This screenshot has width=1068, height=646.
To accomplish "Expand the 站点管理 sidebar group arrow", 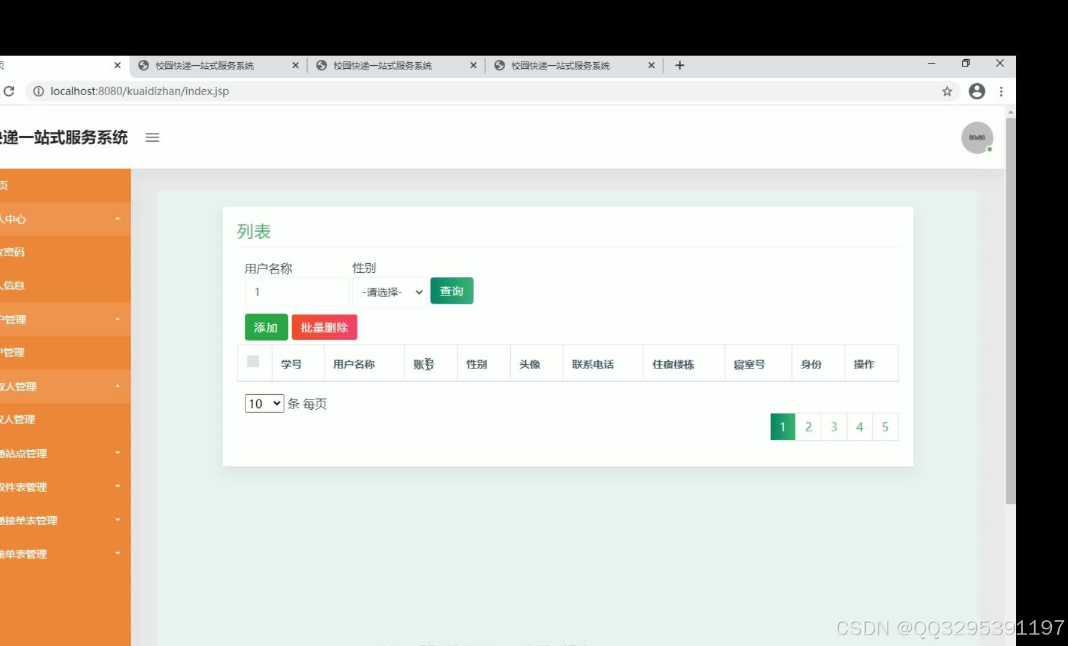I will (x=118, y=453).
